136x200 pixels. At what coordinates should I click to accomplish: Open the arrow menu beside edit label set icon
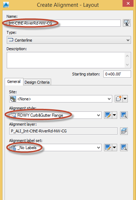pyautogui.click(x=114, y=148)
